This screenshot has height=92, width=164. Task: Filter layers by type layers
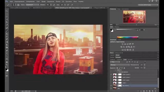tap(132, 62)
